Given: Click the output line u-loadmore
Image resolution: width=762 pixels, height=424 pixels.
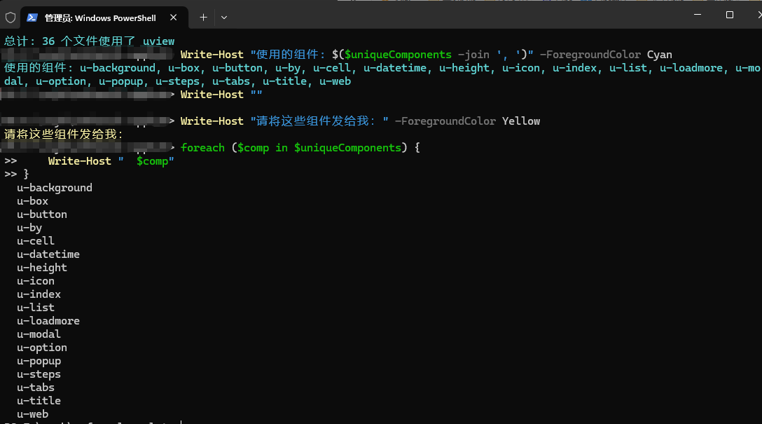Looking at the screenshot, I should click(48, 321).
